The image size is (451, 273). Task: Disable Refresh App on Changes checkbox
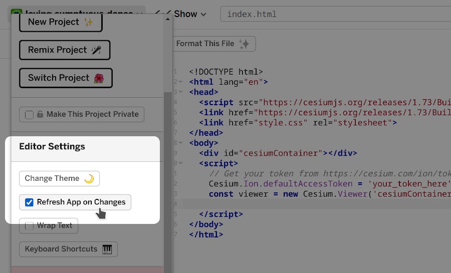(29, 202)
